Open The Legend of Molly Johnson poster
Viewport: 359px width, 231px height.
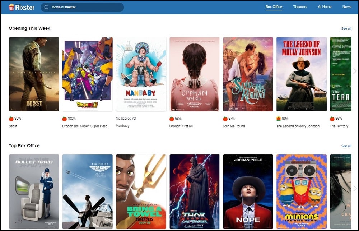[302, 74]
